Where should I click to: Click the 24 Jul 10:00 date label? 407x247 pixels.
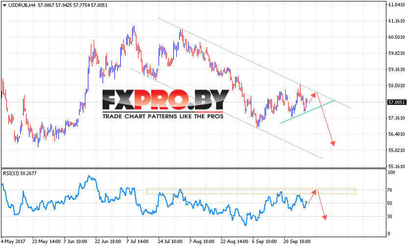(x=170, y=242)
